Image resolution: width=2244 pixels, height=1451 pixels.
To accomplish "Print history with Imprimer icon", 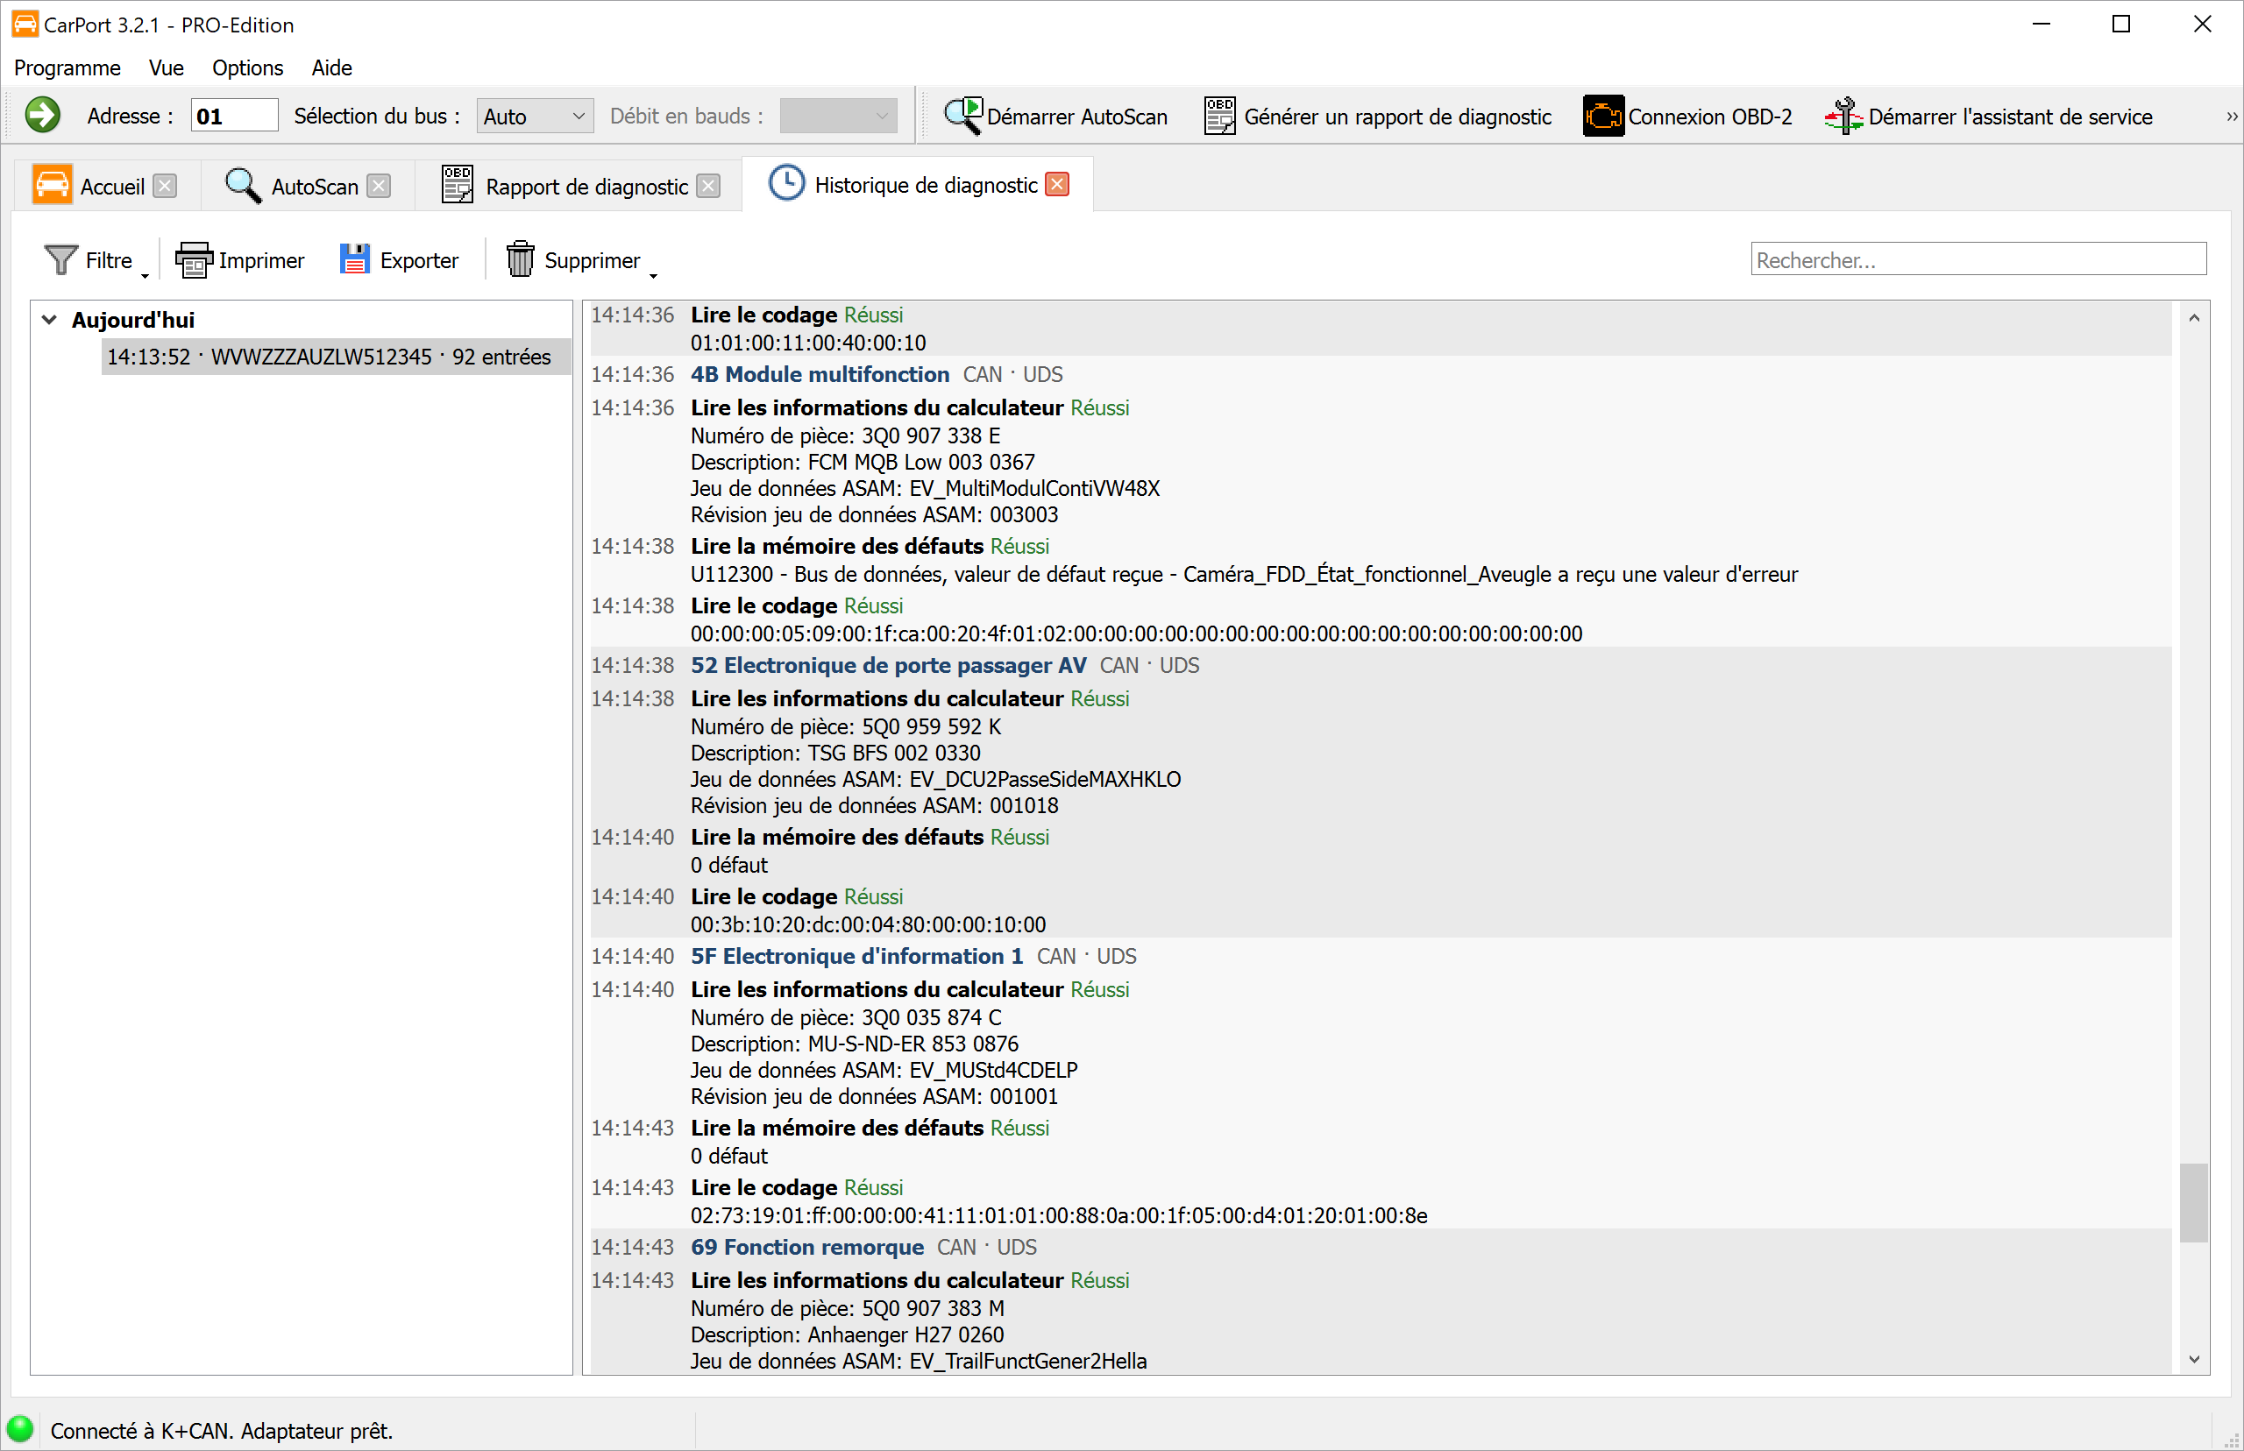I will [194, 260].
